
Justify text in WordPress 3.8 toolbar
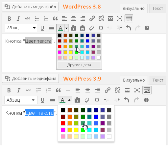(52, 28)
